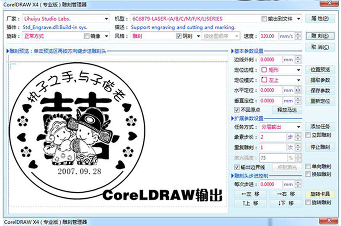Image resolution: width=341 pixels, height=226 pixels.
Task: Click the 边线外刻 value field
Action: [x=271, y=60]
